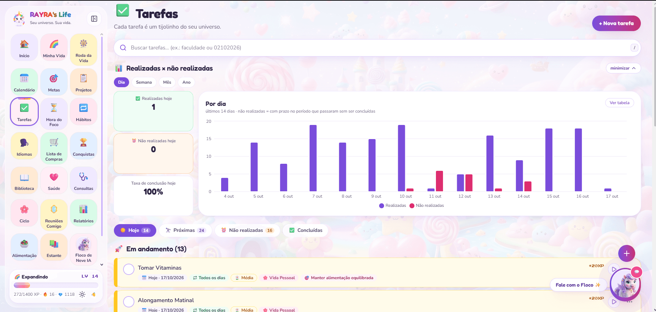The image size is (656, 312).
Task: Click sidebar scroll-up chevron
Action: [x=102, y=35]
